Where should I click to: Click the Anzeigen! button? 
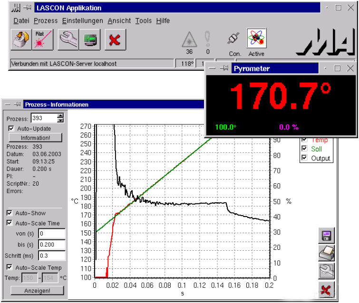tap(37, 290)
